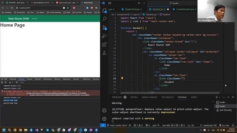237x133 pixels.
Task: Switch to the DEBUG CONSOLE tab
Action: click(150, 97)
